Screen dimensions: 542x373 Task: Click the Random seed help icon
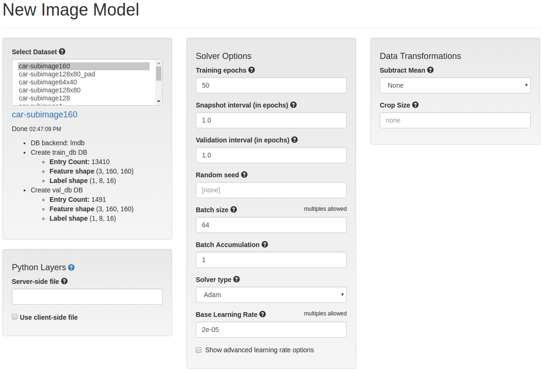[x=244, y=174]
